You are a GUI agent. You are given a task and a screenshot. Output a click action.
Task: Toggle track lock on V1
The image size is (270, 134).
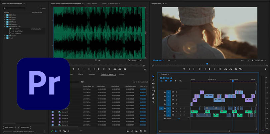point(165,104)
